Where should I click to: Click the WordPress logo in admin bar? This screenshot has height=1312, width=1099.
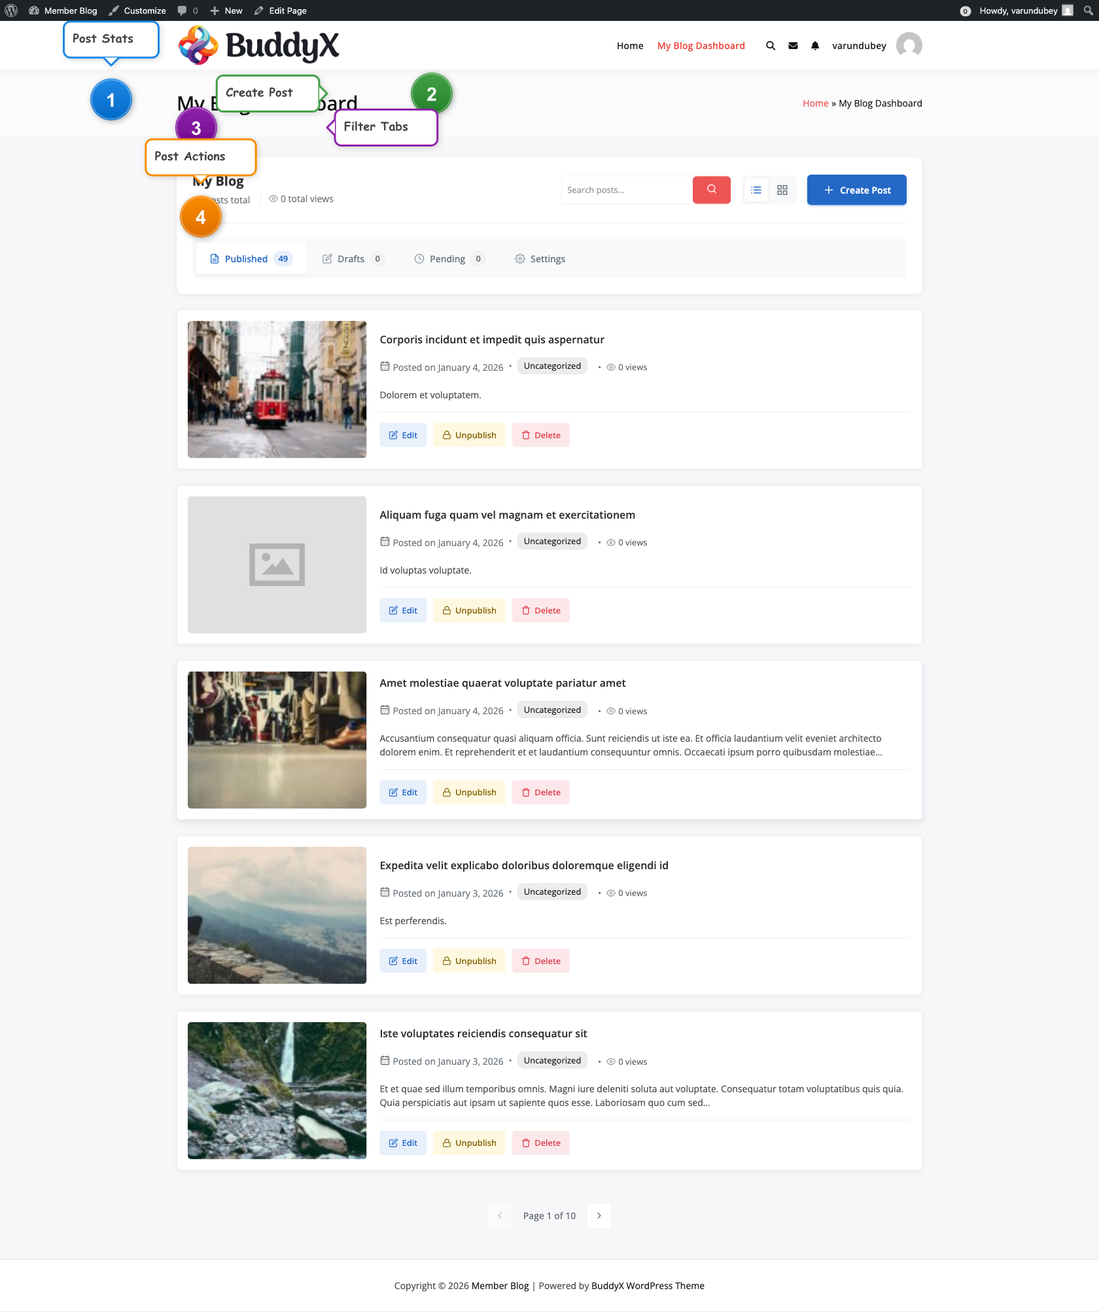click(x=11, y=10)
